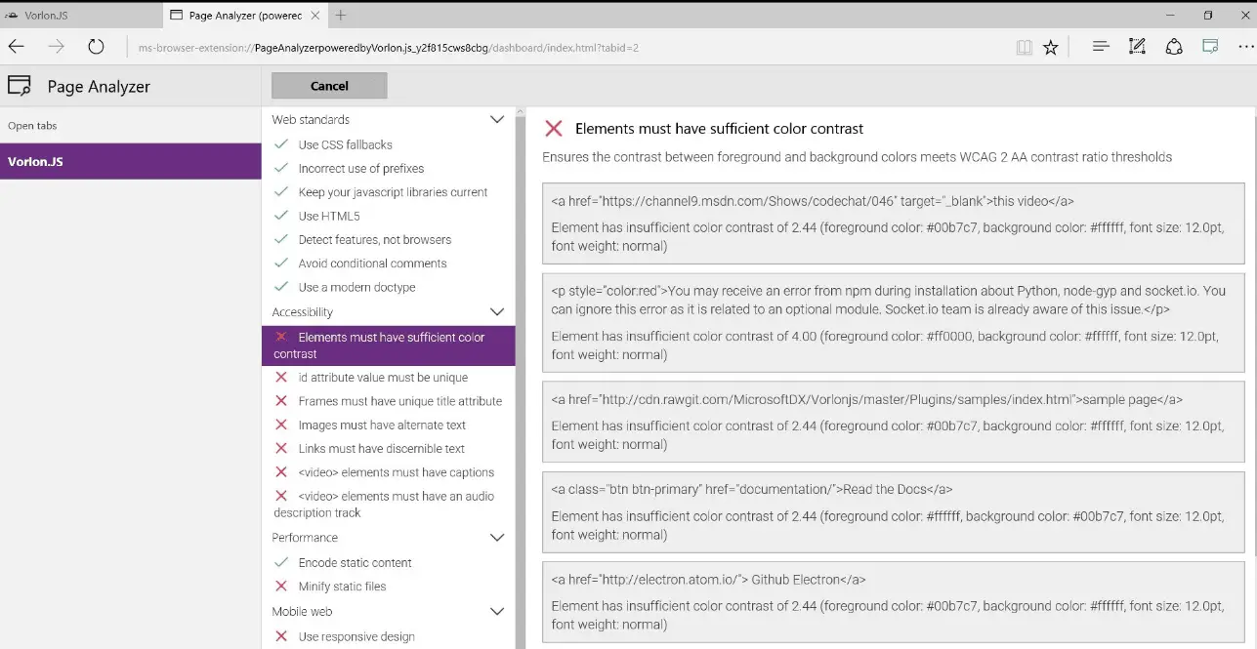Open Links must have discernible text rule
Image resolution: width=1257 pixels, height=649 pixels.
click(382, 449)
